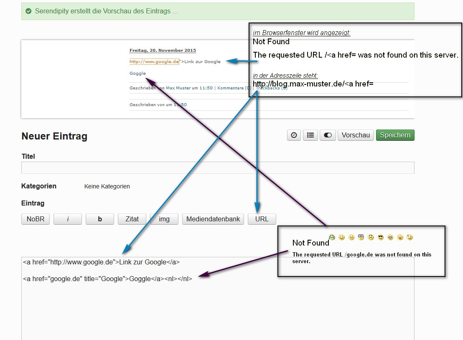Screen dimensions: 463x340
Task: Click the NoBR formatting button
Action: 36,219
